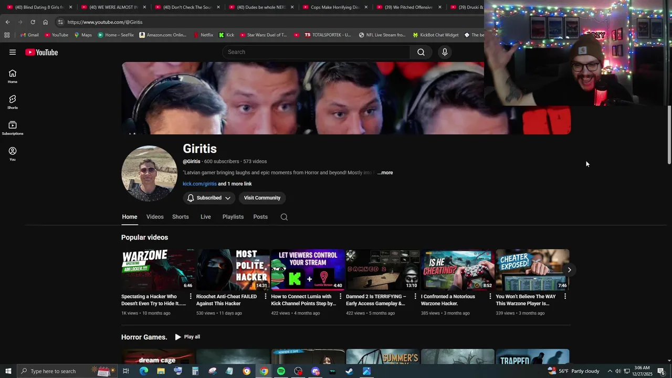Click Visit Community button
Screen dimensions: 672x378
click(x=262, y=198)
